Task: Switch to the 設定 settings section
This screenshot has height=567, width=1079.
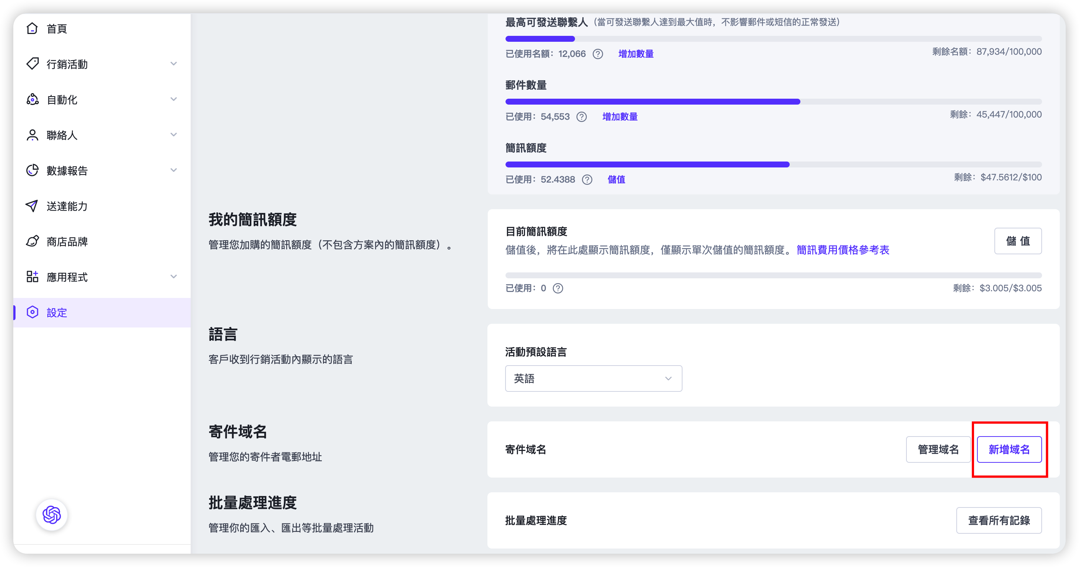Action: click(57, 313)
